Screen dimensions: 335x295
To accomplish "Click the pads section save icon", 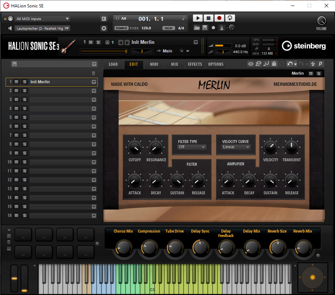I will pyautogui.click(x=9, y=236).
